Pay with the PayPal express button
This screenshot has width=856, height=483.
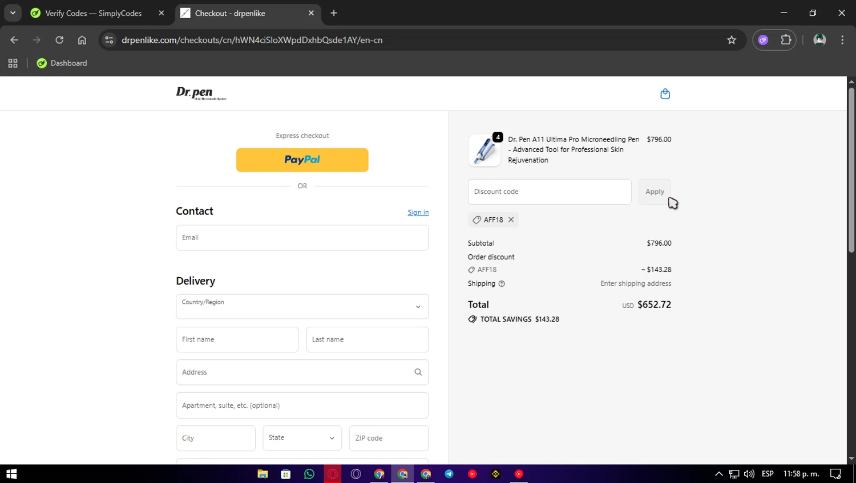pos(302,160)
